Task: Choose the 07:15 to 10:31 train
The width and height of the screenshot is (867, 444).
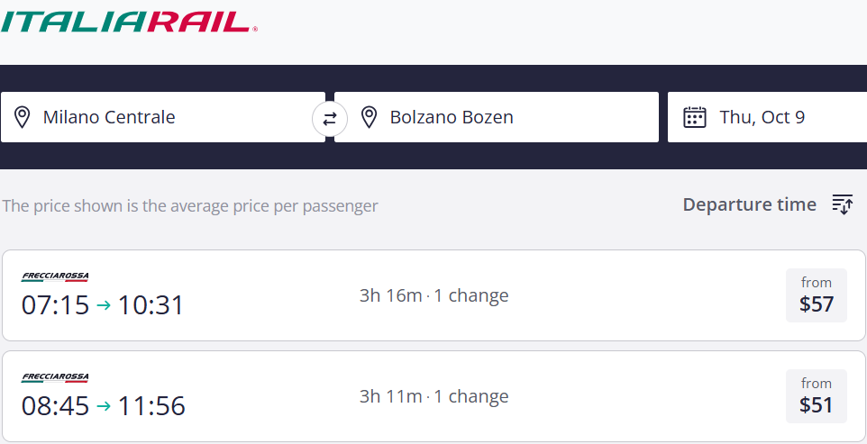Action: point(103,305)
